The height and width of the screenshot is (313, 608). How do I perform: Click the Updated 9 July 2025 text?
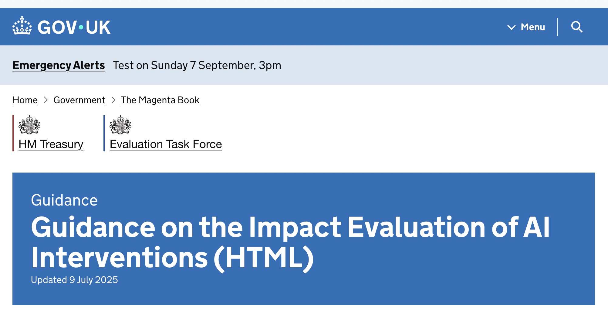pyautogui.click(x=74, y=280)
